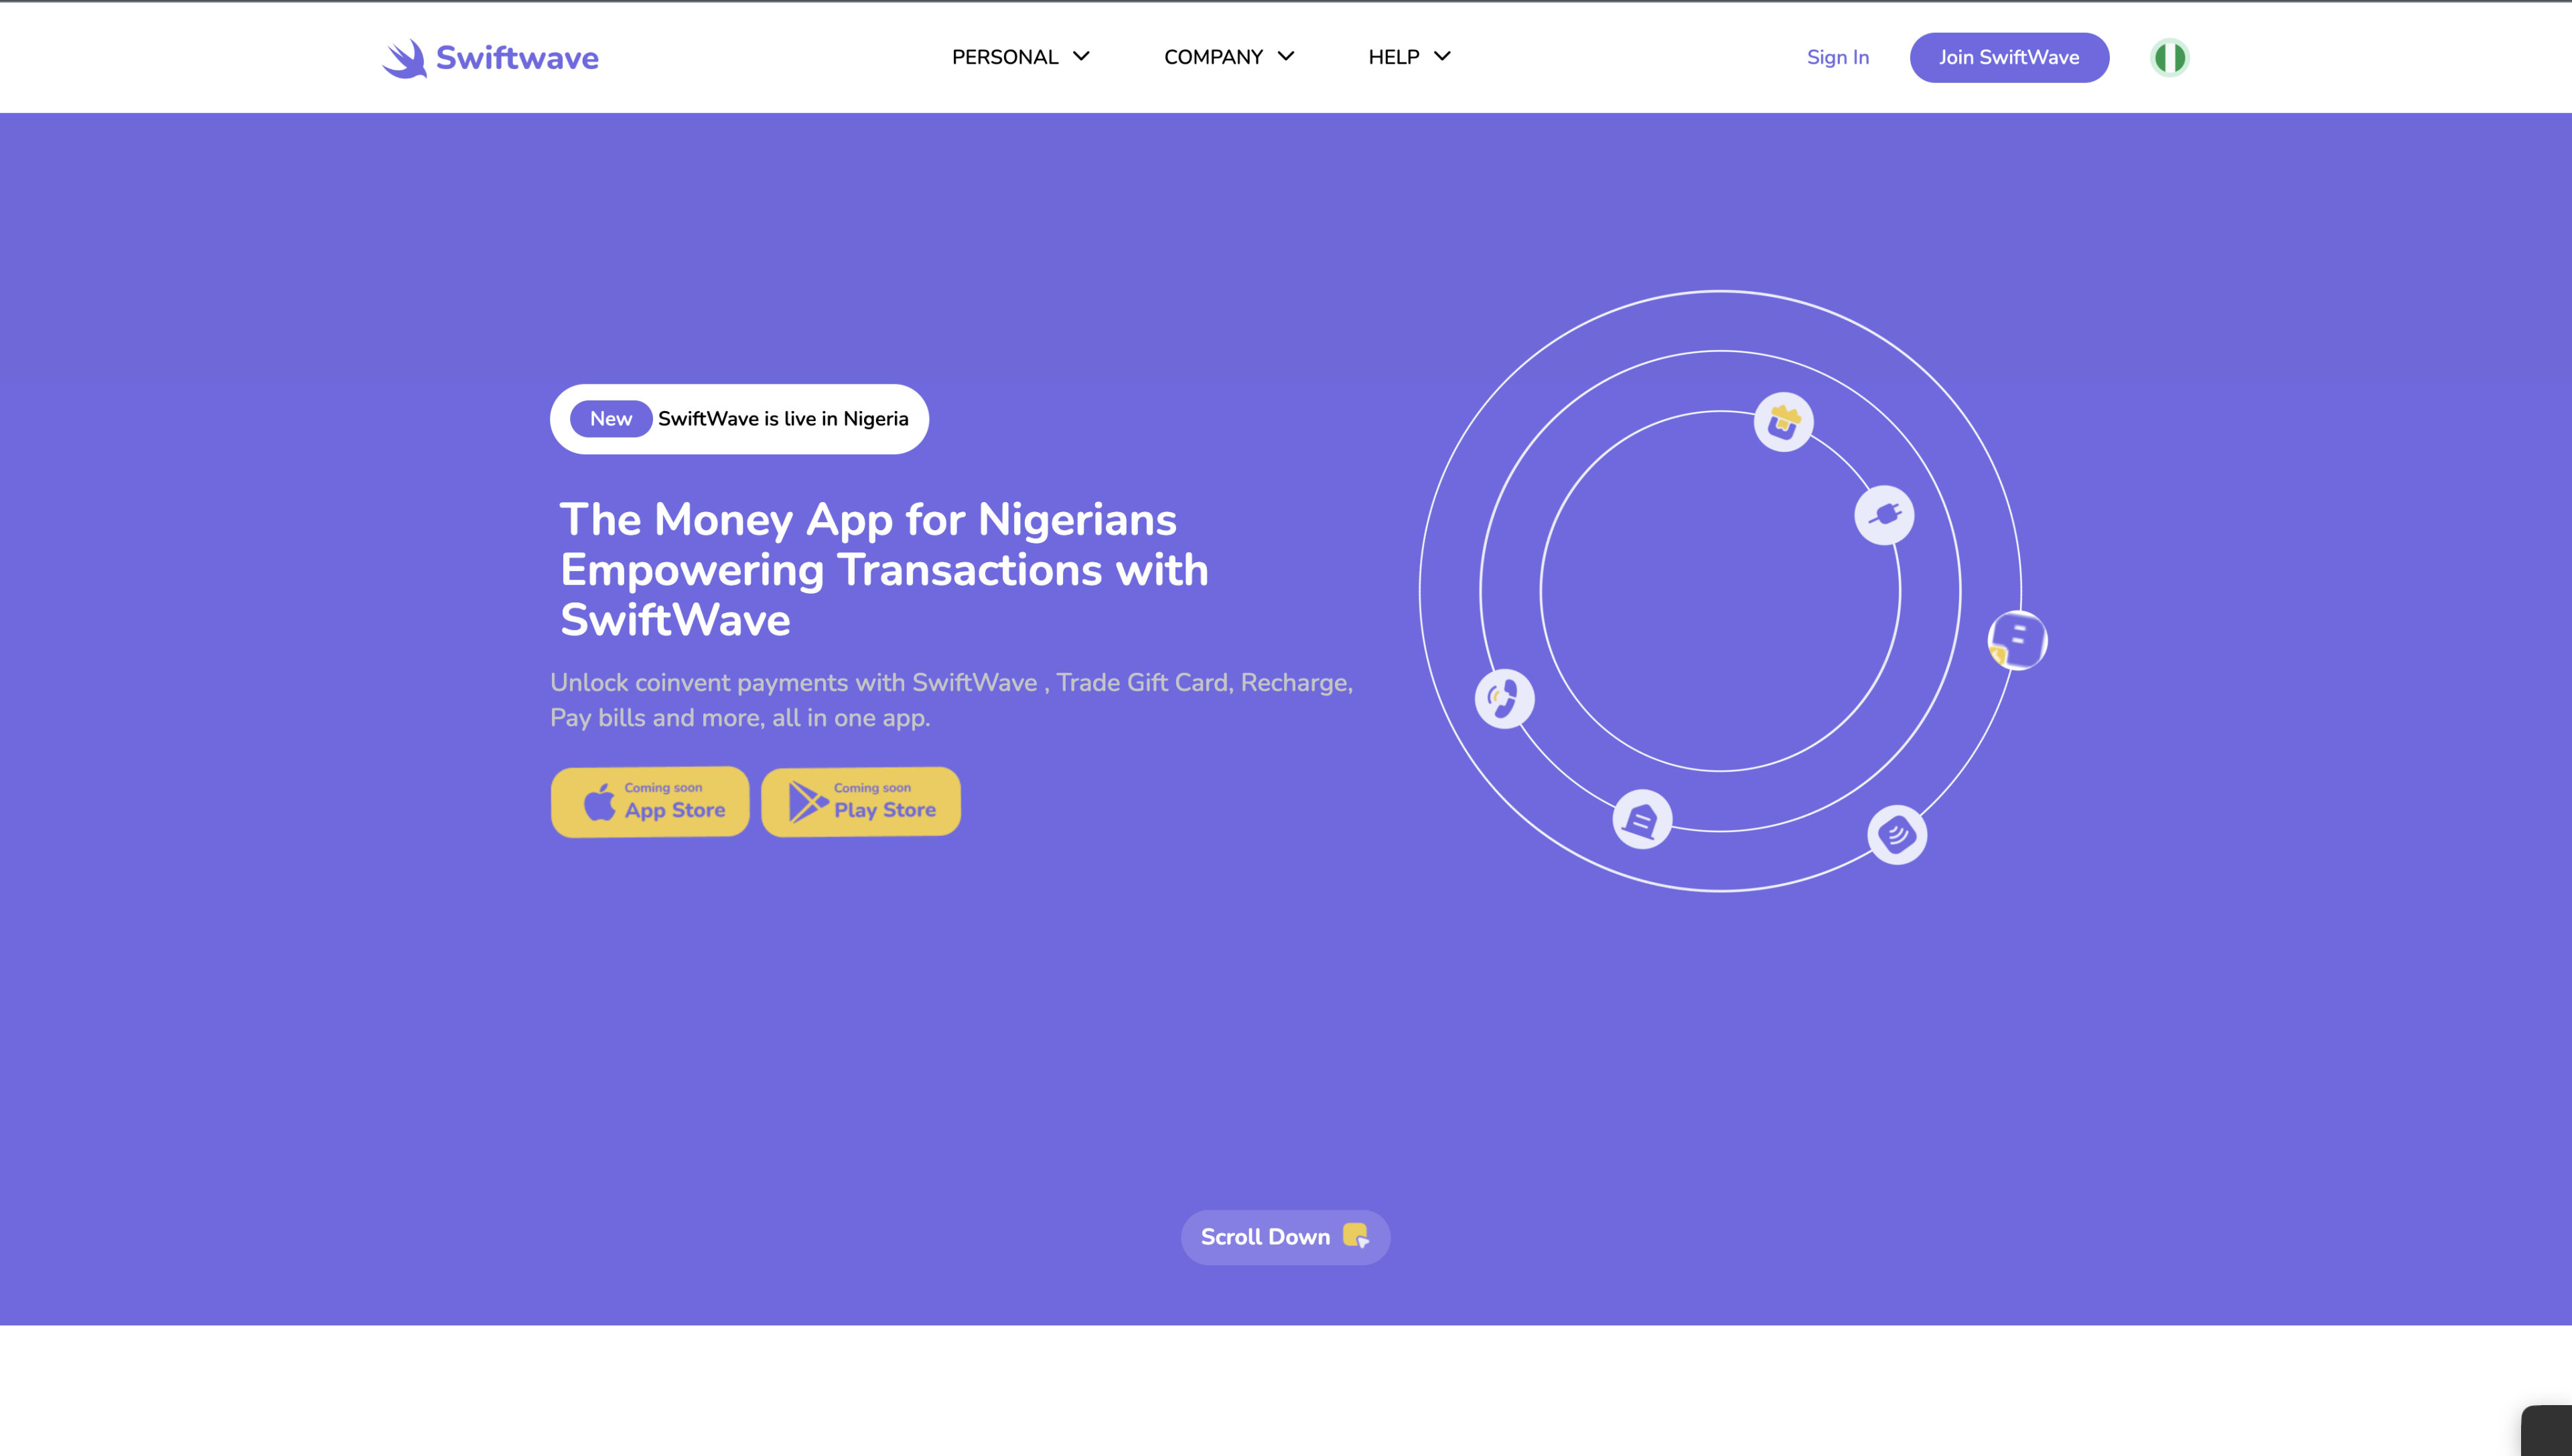Open the COMPANY menu label

[x=1214, y=57]
